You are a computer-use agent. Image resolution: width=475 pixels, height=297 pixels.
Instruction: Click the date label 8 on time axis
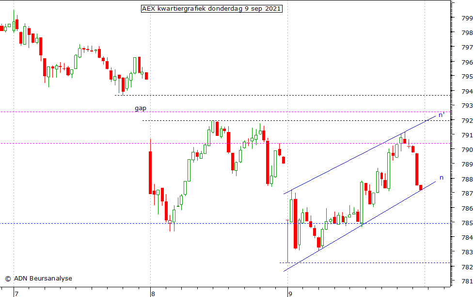tap(153, 294)
